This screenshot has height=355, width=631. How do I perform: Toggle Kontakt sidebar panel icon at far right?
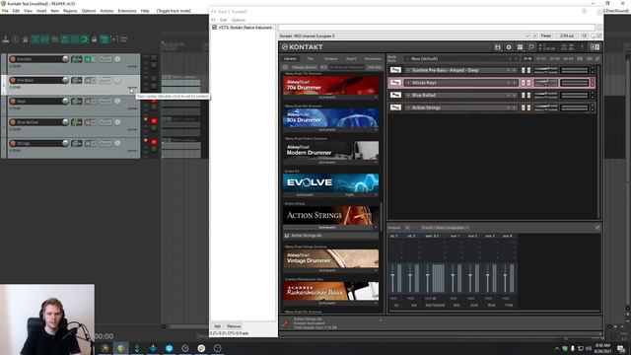[595, 47]
